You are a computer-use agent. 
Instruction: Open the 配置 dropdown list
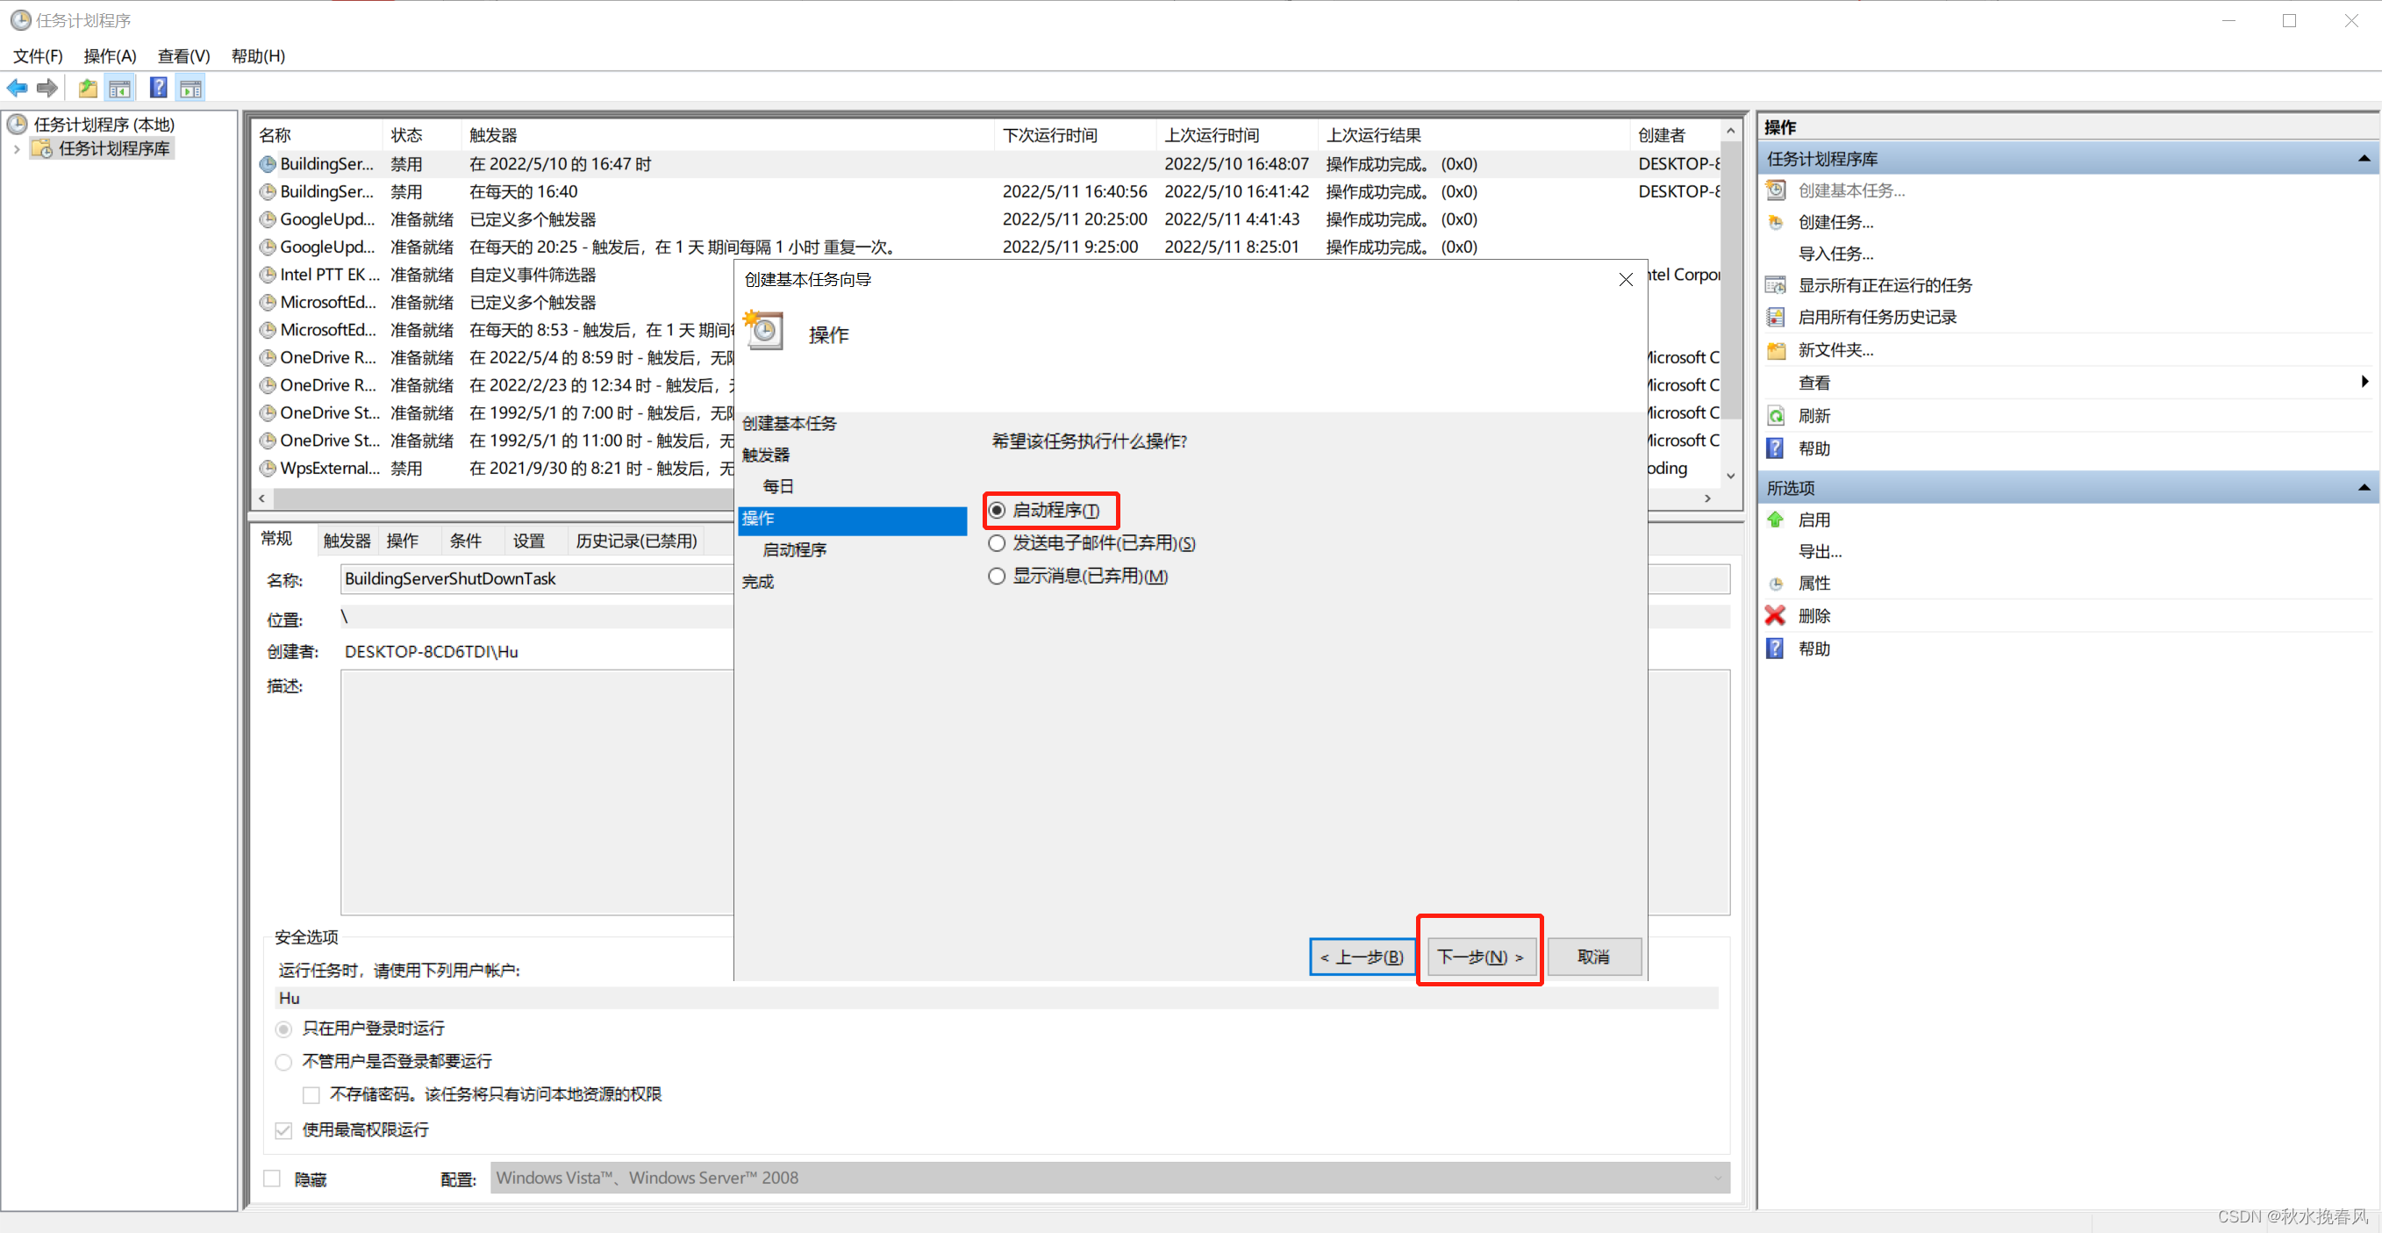(1717, 1179)
